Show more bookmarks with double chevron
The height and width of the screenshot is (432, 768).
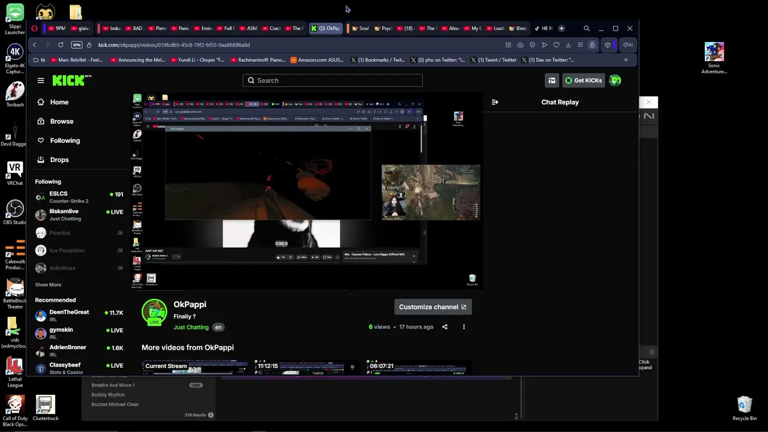[x=626, y=60]
